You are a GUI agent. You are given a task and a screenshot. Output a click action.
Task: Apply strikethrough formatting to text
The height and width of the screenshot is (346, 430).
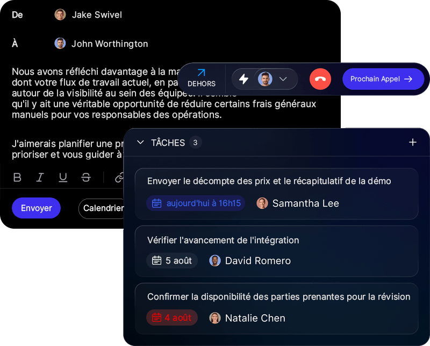pyautogui.click(x=86, y=178)
